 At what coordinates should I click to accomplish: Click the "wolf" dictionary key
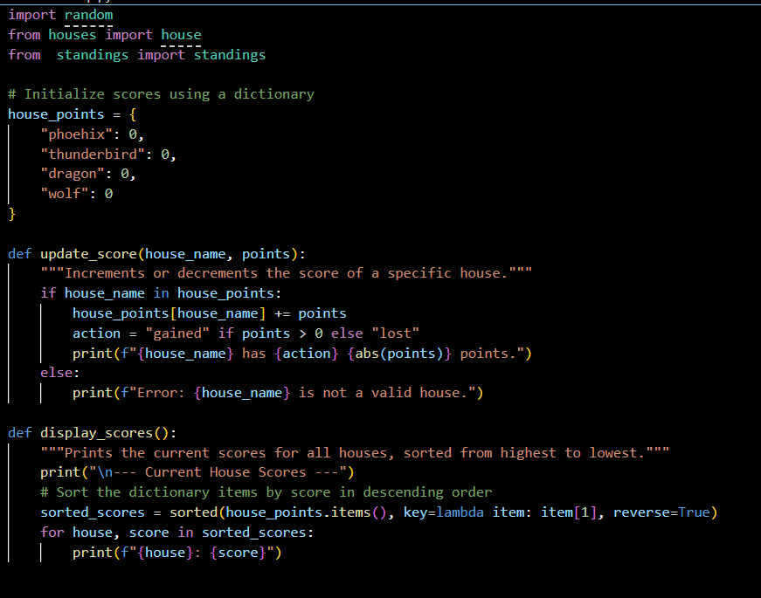pyautogui.click(x=68, y=194)
